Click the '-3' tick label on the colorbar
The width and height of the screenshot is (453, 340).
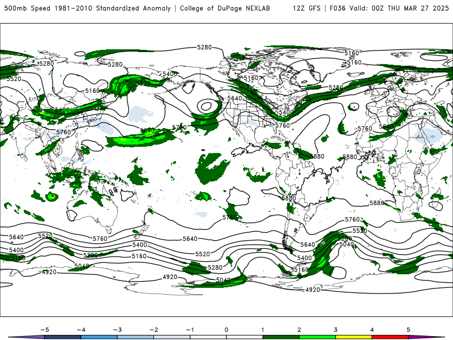117,330
